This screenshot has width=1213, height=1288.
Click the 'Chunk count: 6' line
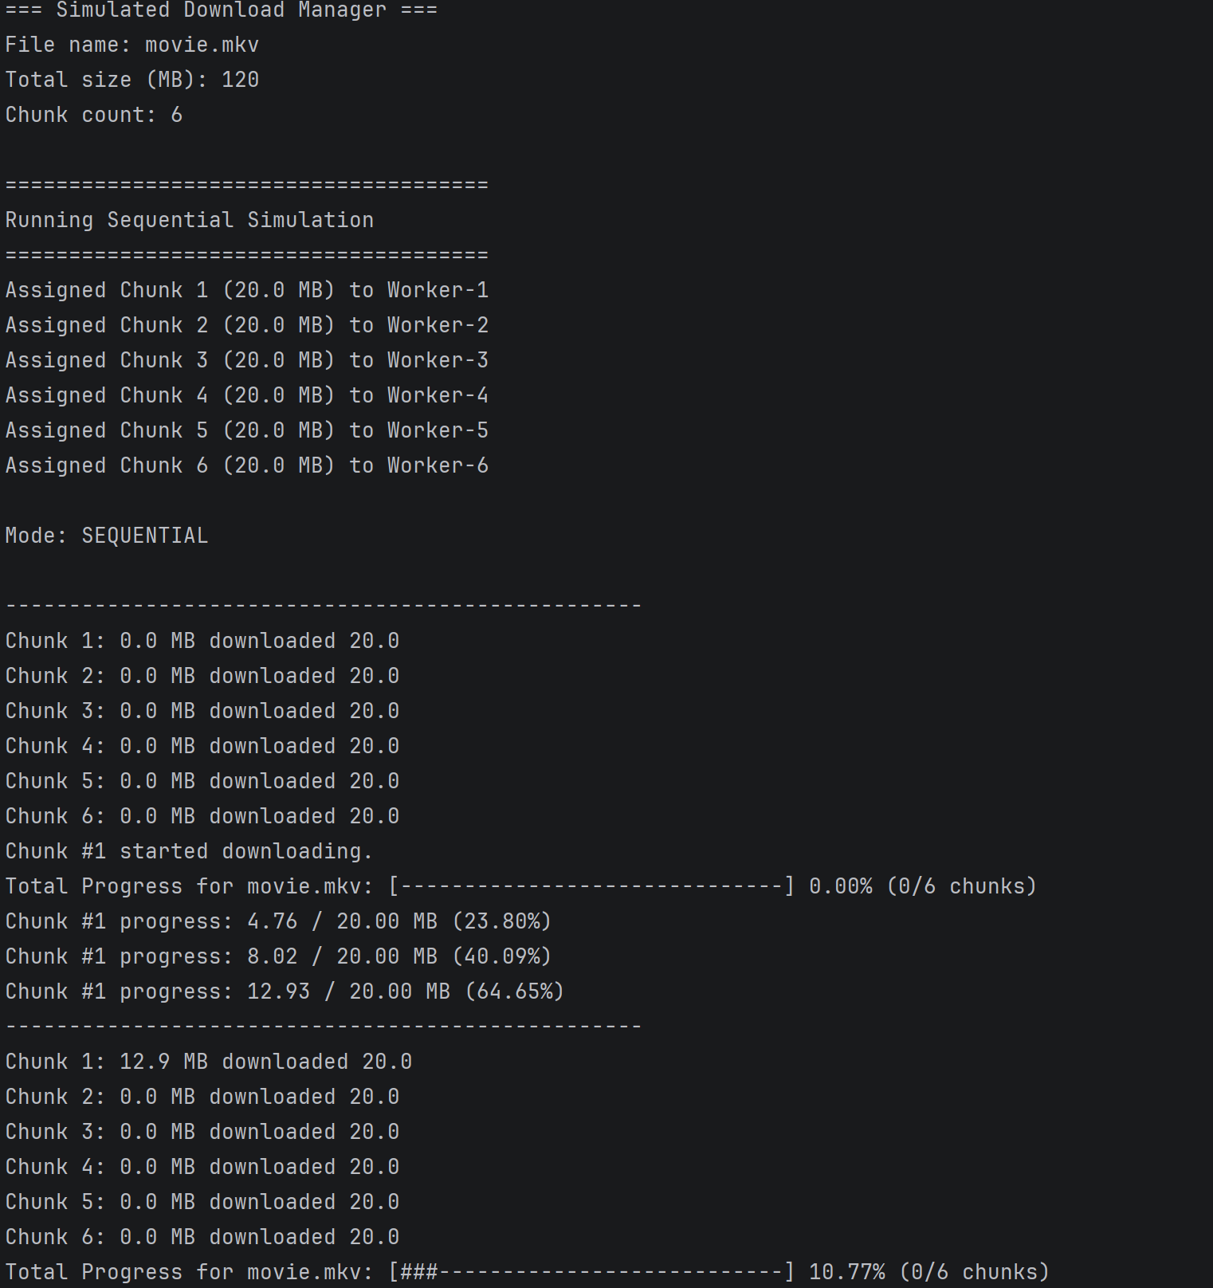(94, 115)
